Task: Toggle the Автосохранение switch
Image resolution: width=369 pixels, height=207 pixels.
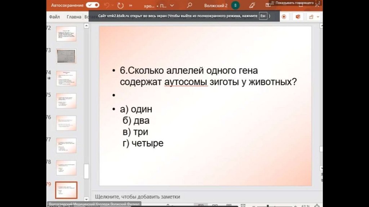Action: 93,5
